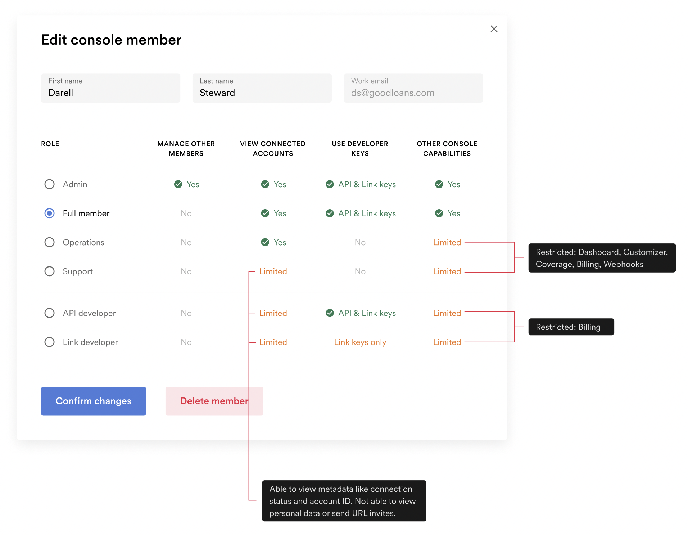Choose the Operations role radio button
688x535 pixels.
pyautogui.click(x=49, y=242)
